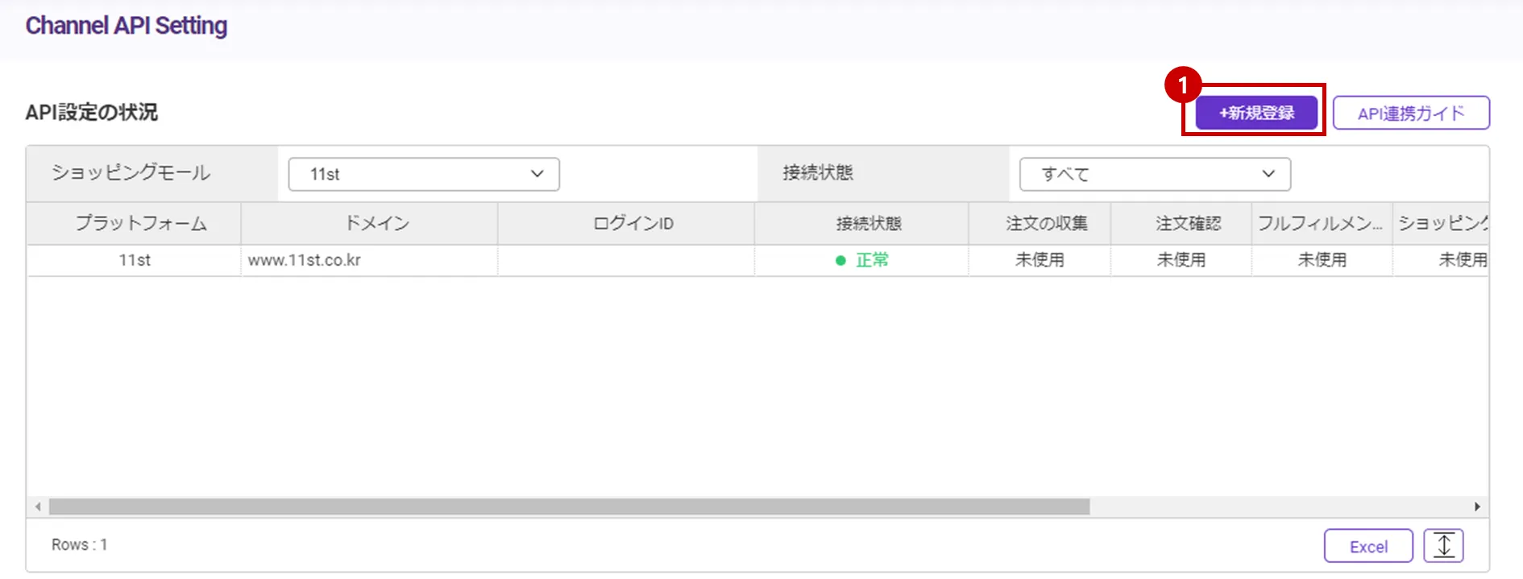Viewport: 1523px width, 579px height.
Task: Click the 接続状態 column header in table
Action: [x=861, y=223]
